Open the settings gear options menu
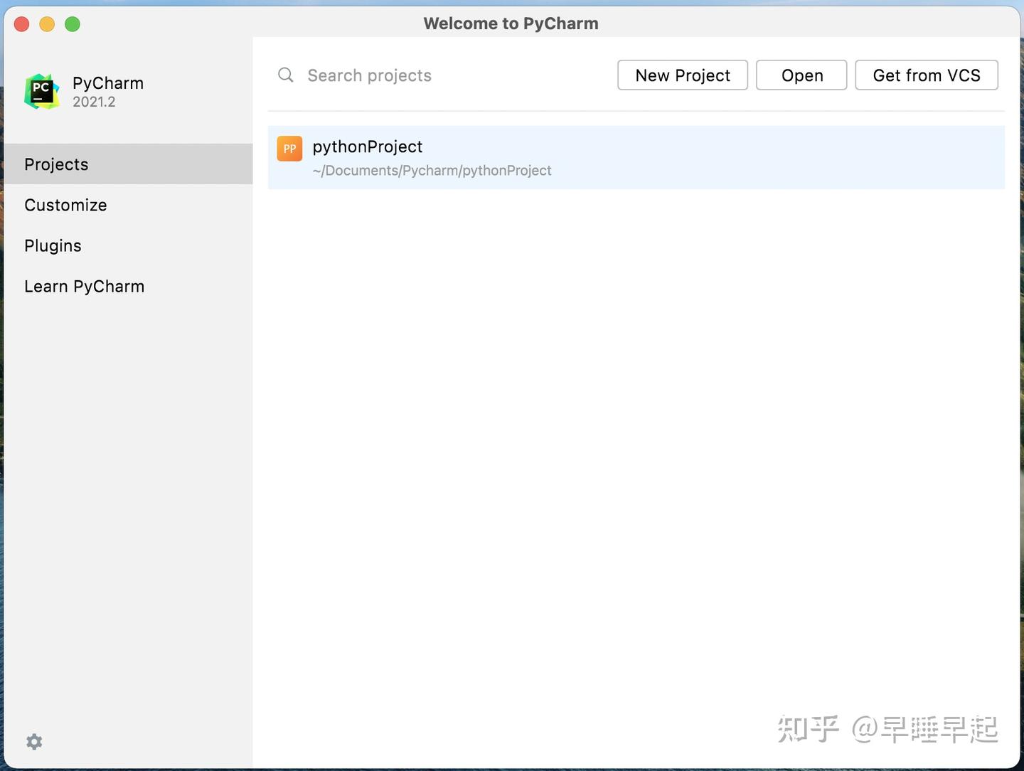Viewport: 1024px width, 771px height. coord(34,742)
